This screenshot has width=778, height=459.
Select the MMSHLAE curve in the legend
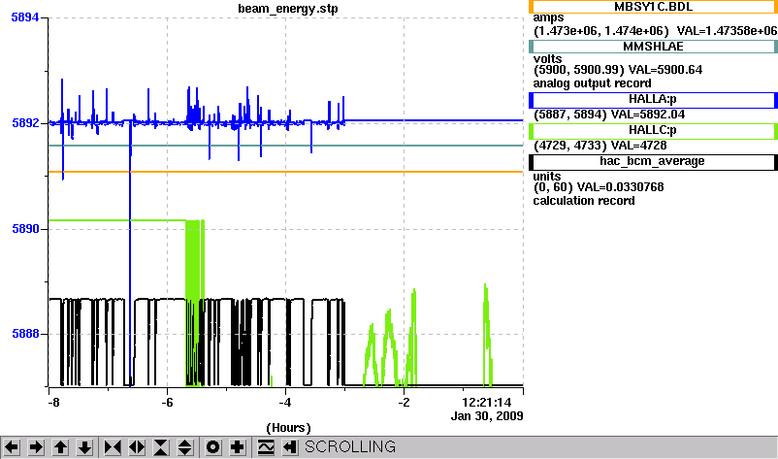[x=653, y=47]
